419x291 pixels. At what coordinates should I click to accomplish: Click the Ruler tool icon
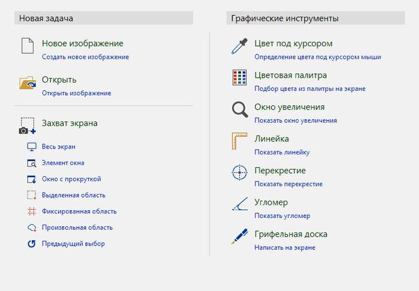pos(239,141)
